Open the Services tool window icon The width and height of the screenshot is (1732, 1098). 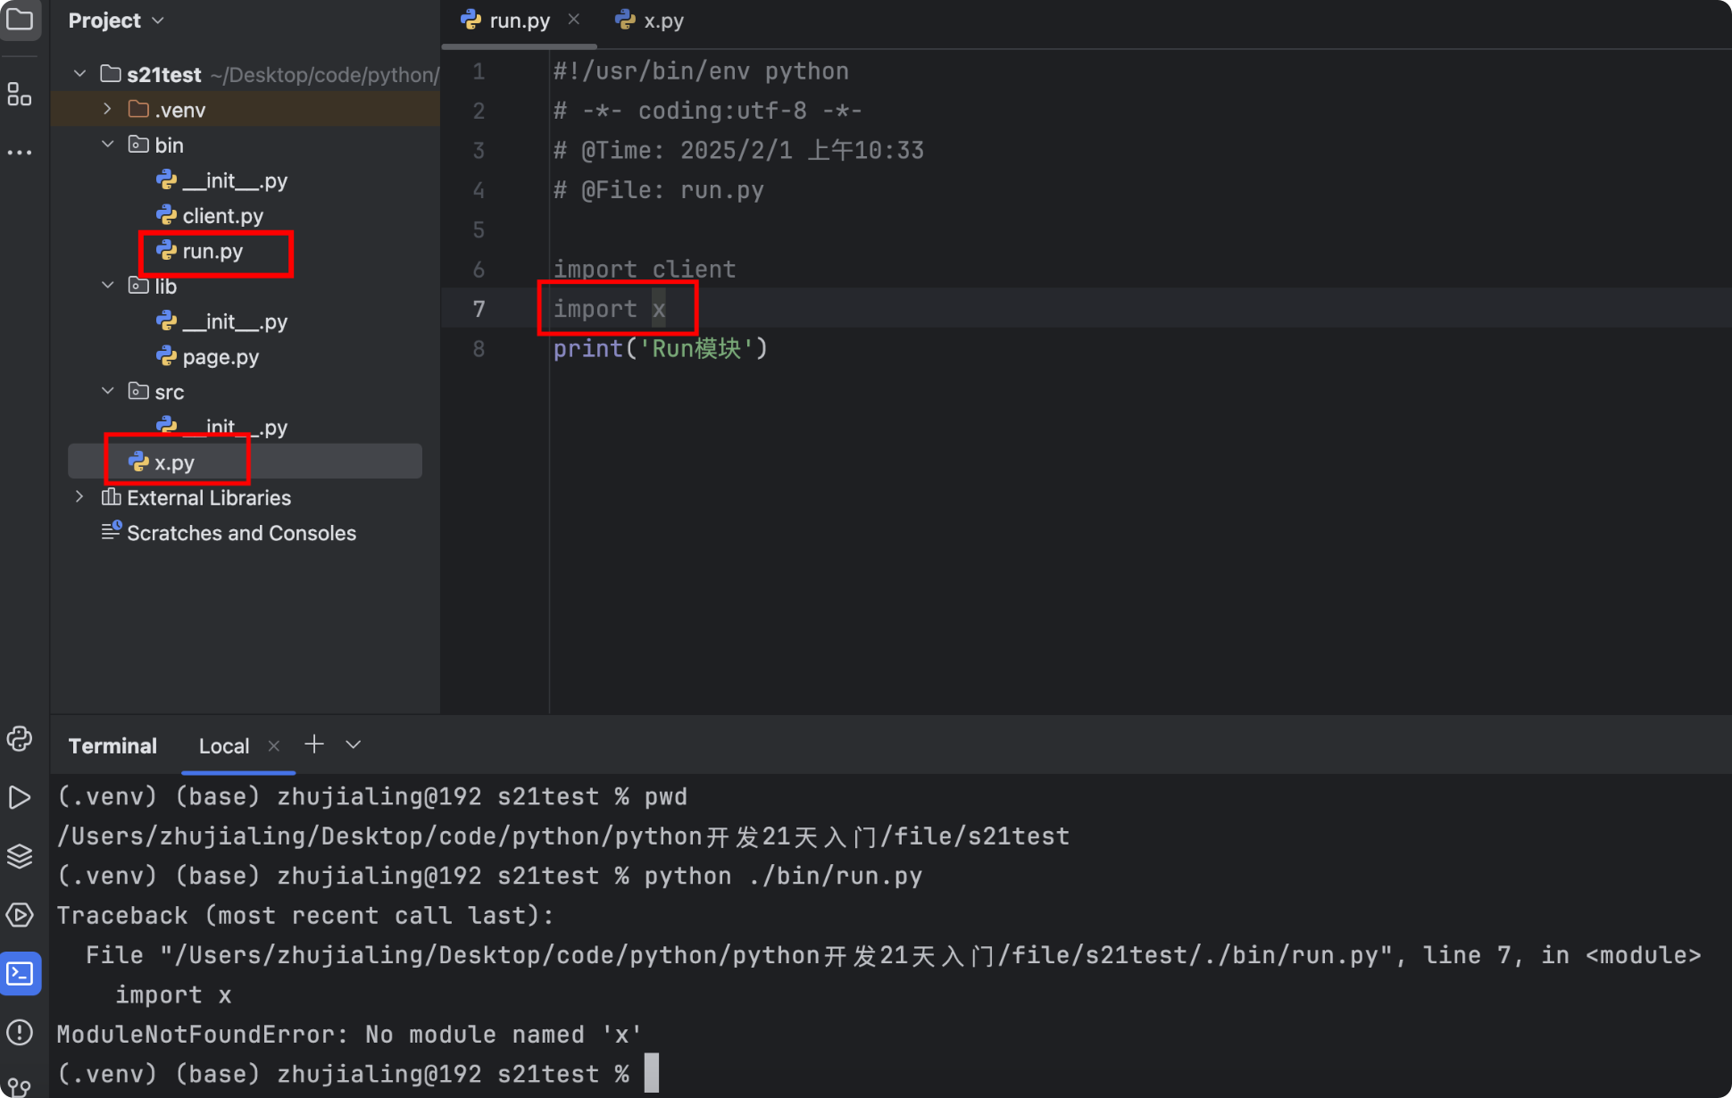tap(20, 915)
